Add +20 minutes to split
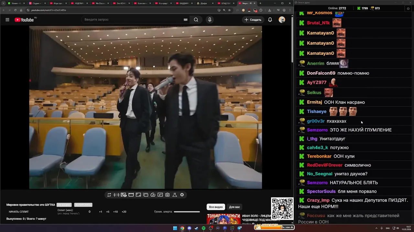Image resolution: width=414 pixels, height=232 pixels. coord(124,212)
